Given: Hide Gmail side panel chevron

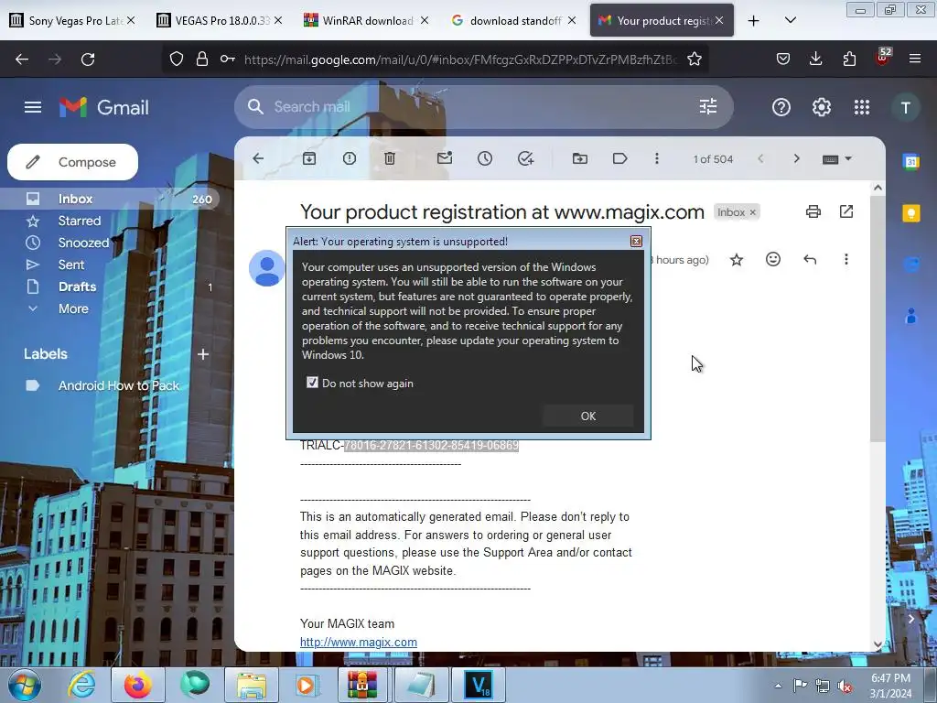Looking at the screenshot, I should pyautogui.click(x=910, y=619).
